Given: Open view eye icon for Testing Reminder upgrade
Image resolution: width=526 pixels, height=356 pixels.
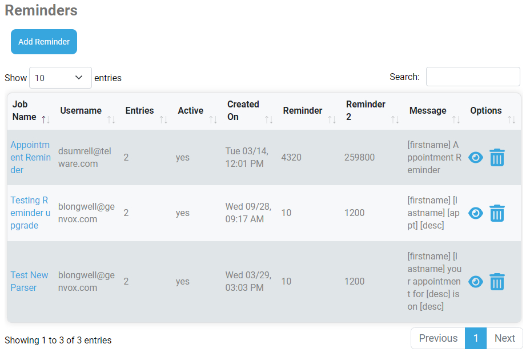Looking at the screenshot, I should pos(475,213).
